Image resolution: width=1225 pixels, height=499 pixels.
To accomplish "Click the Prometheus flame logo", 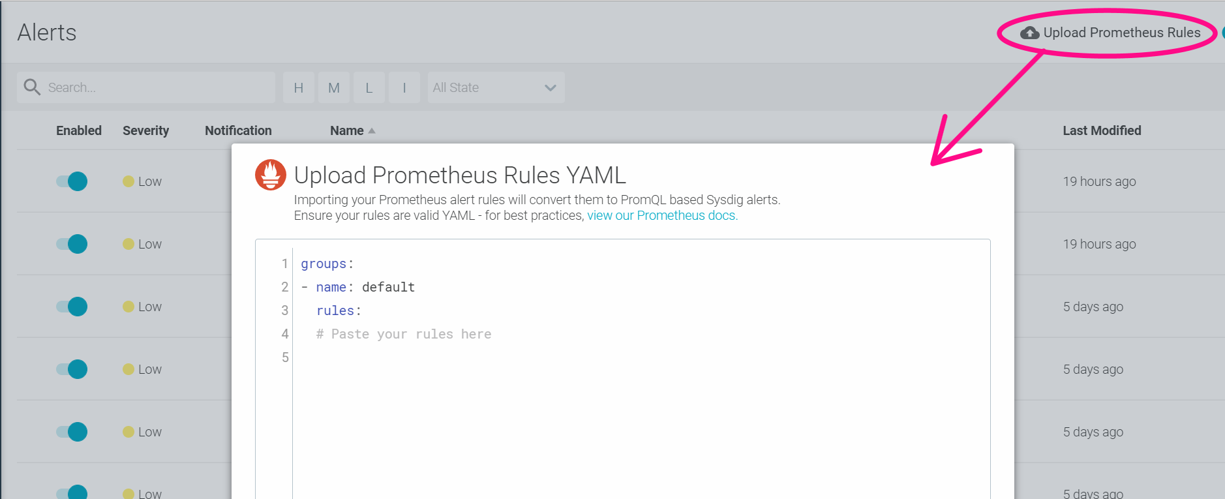I will tap(271, 175).
